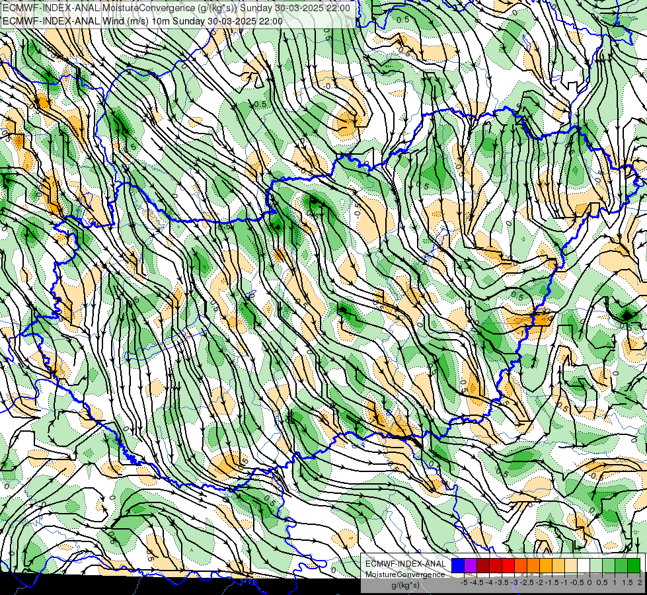Click the -5 value on the legend scale
The height and width of the screenshot is (595, 647).
tap(464, 582)
